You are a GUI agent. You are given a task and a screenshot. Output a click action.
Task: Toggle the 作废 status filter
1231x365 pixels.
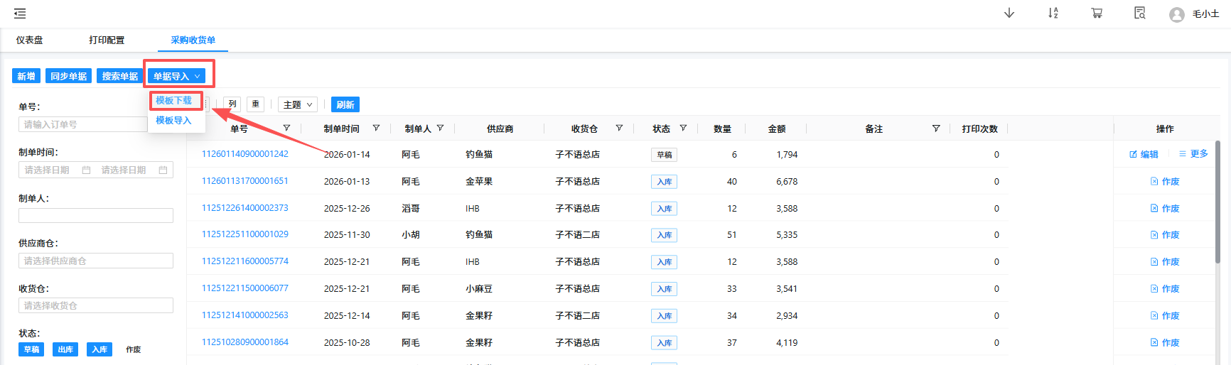(134, 349)
